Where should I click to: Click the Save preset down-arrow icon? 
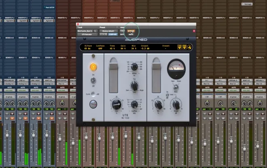tap(184, 47)
